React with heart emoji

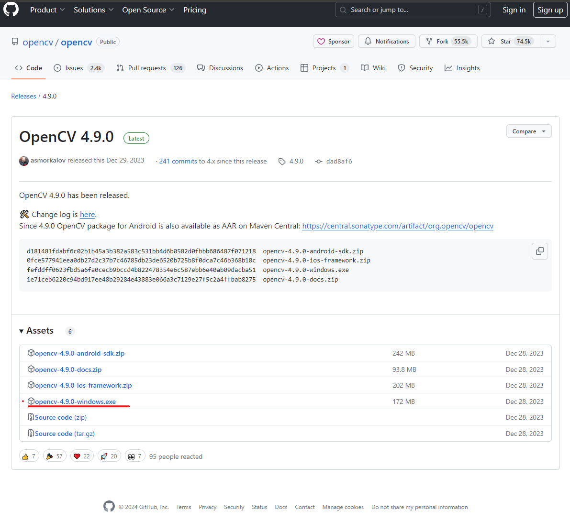point(82,456)
